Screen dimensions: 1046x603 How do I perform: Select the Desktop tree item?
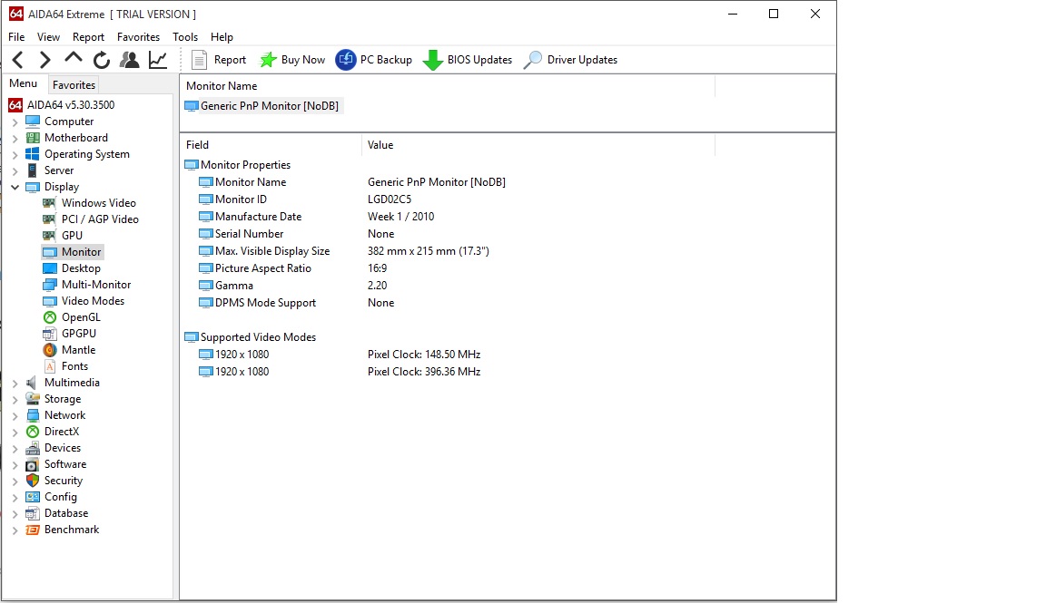point(72,268)
